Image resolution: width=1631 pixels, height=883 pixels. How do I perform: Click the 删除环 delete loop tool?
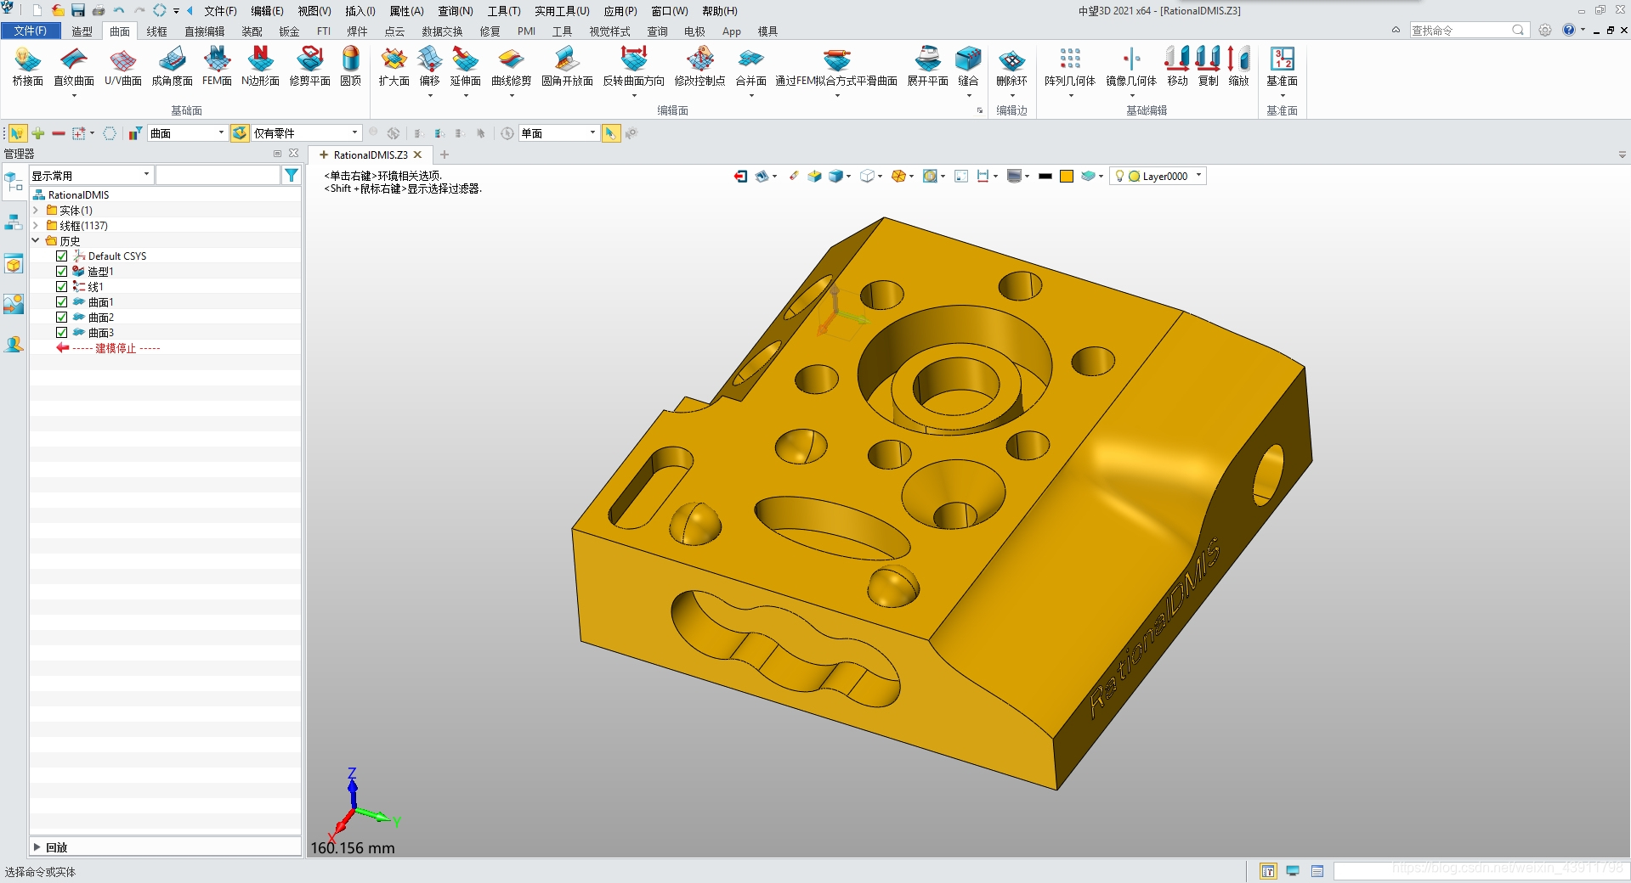[1011, 66]
